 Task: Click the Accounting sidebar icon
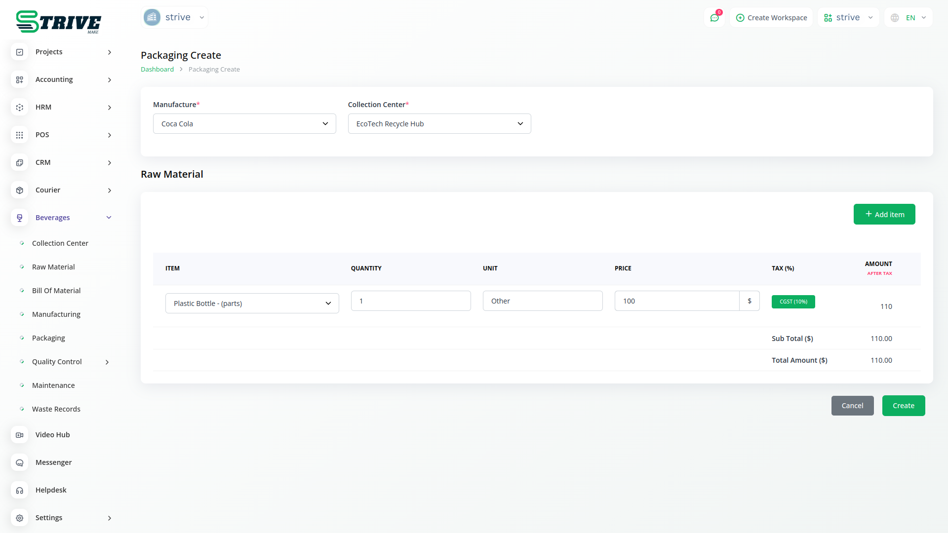click(20, 79)
